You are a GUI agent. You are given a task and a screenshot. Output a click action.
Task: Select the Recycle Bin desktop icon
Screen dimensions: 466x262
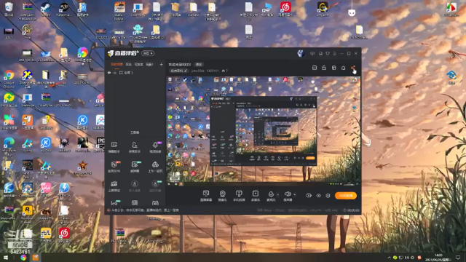9,9
